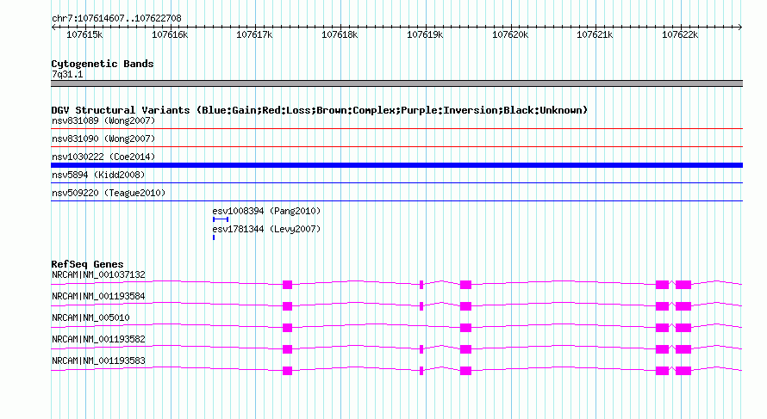
Task: Open transcript NRCAM|NM_001193582 label
Action: click(x=98, y=339)
